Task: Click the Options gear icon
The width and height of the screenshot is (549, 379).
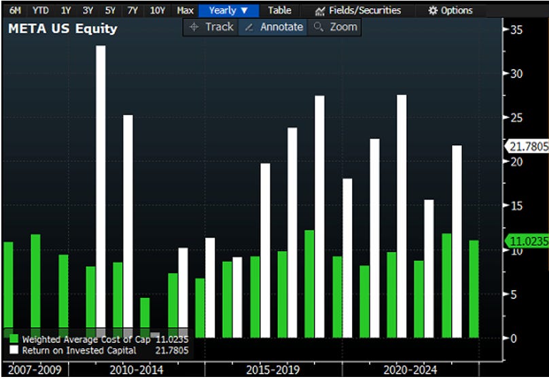Action: click(x=433, y=11)
